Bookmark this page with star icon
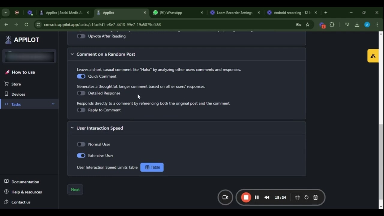 pos(307,25)
